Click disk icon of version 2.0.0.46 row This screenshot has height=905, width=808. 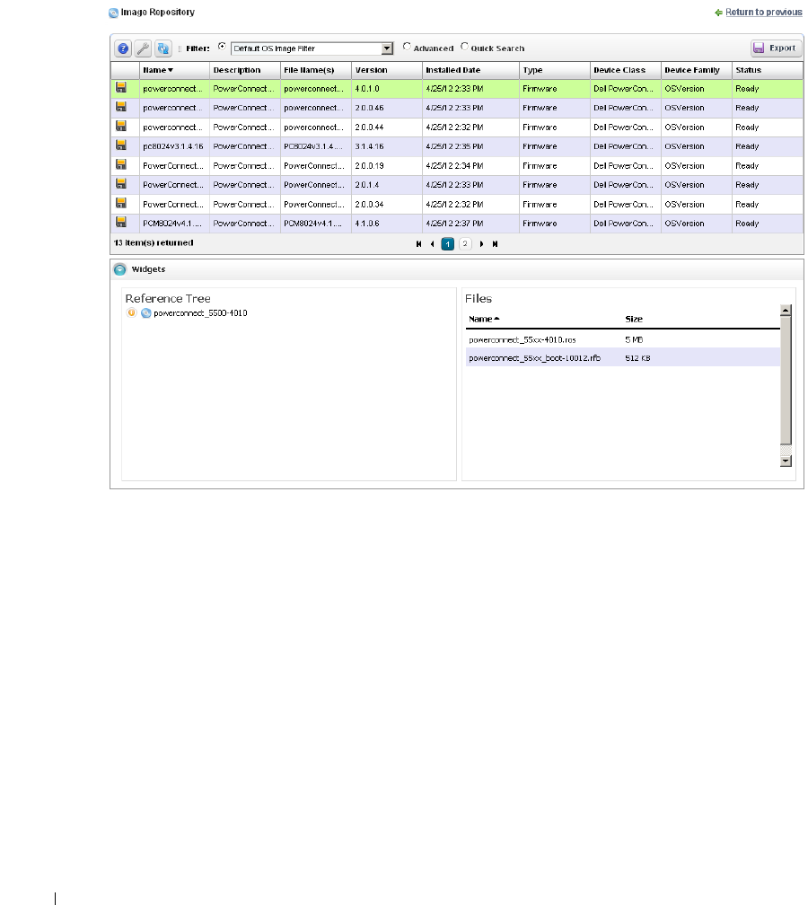click(x=121, y=107)
